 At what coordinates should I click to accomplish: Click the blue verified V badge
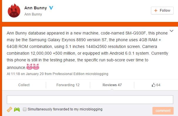tap(51, 8)
